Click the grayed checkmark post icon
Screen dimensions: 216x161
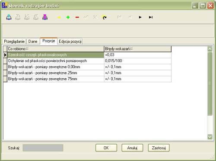(x=86, y=17)
